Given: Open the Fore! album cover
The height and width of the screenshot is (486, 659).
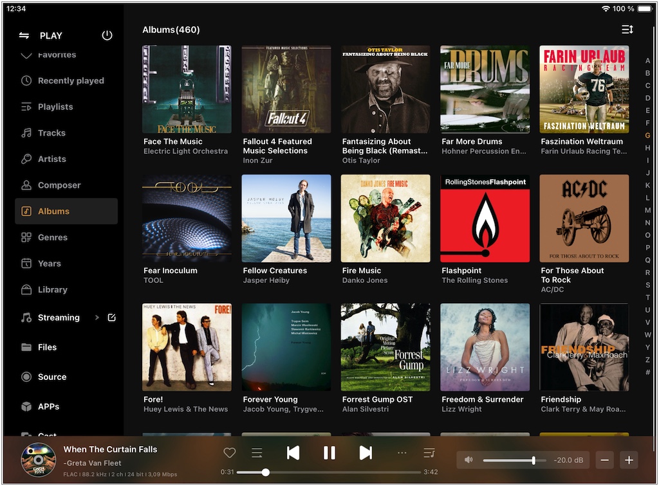Looking at the screenshot, I should click(187, 347).
